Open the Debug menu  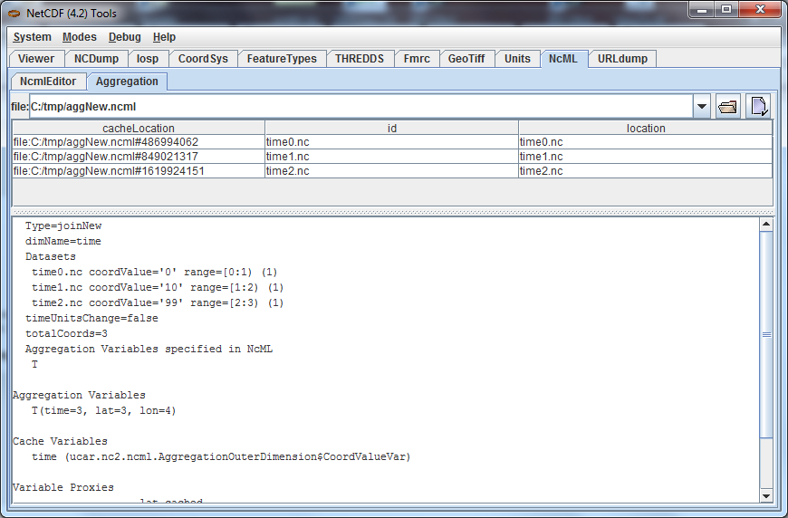(124, 37)
